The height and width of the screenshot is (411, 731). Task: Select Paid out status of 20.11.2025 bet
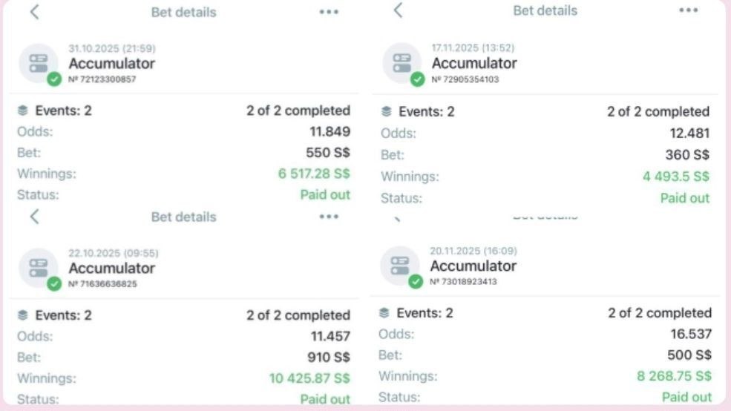[686, 397]
